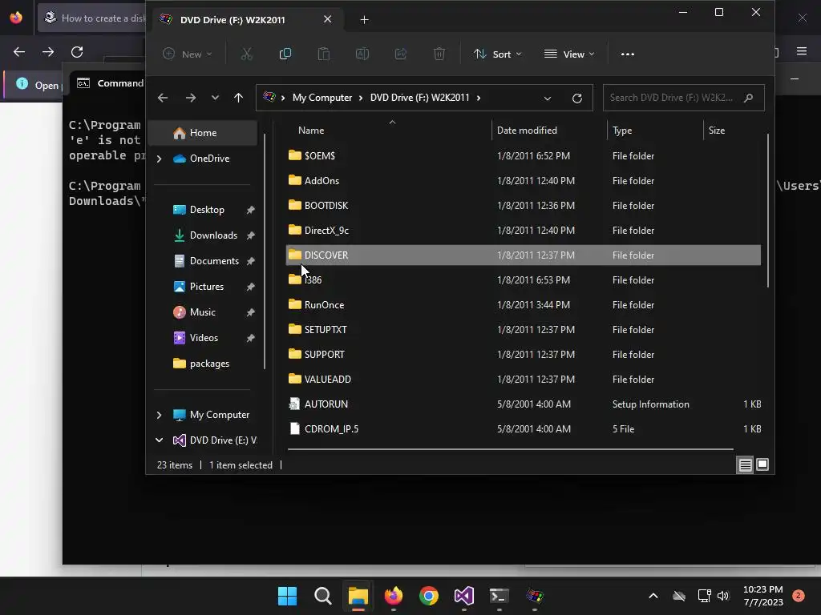Go up one folder level
The width and height of the screenshot is (821, 615).
[238, 98]
